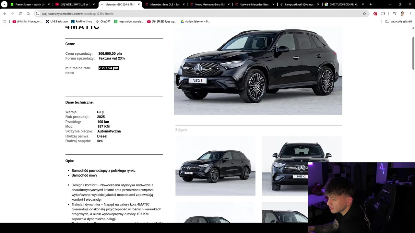Open the ChatGPT bookmark
This screenshot has width=415, height=233.
(x=103, y=22)
